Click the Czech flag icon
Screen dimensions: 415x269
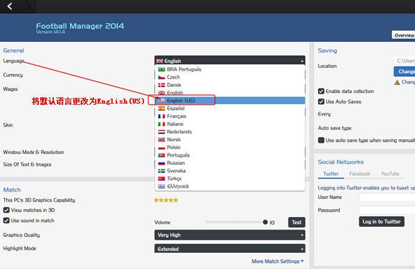point(161,77)
